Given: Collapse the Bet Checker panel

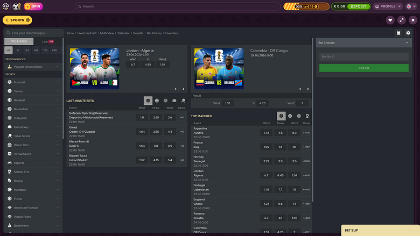Looking at the screenshot, I should 407,43.
